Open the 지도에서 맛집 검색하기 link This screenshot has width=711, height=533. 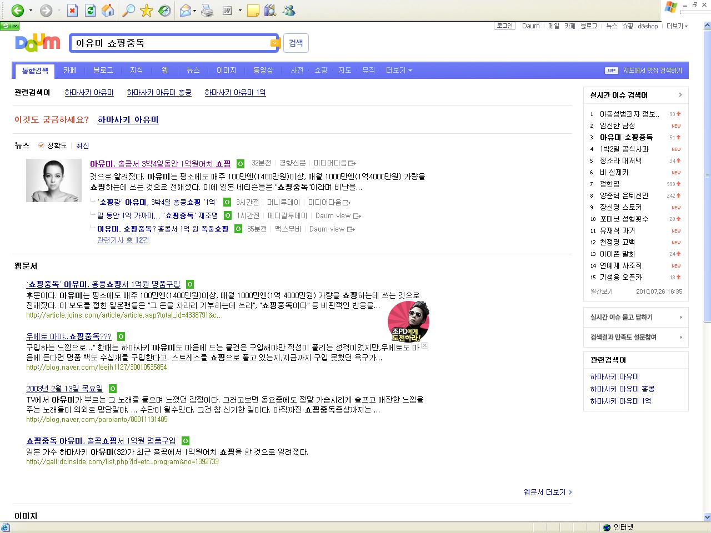[x=652, y=71]
